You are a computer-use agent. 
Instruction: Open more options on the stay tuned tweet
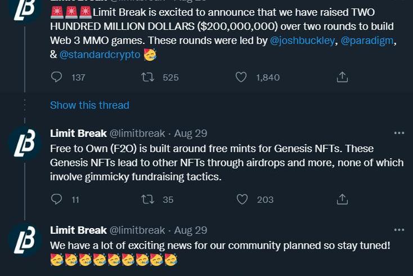[399, 230]
